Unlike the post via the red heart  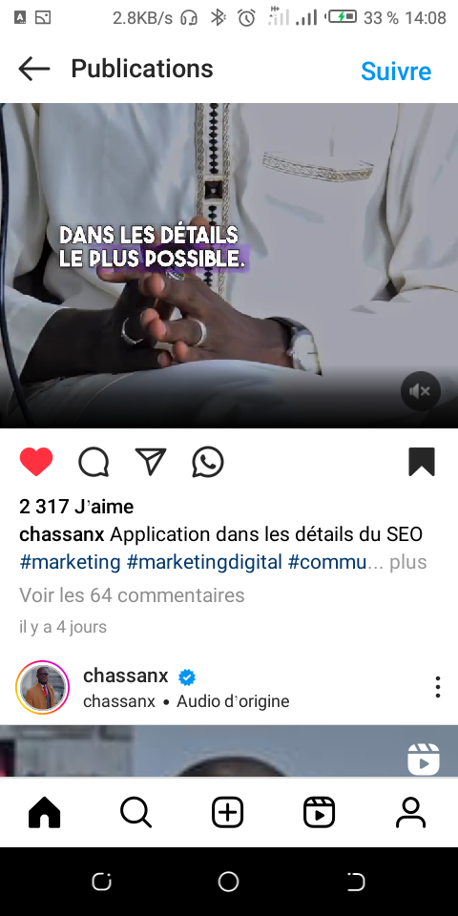(36, 462)
